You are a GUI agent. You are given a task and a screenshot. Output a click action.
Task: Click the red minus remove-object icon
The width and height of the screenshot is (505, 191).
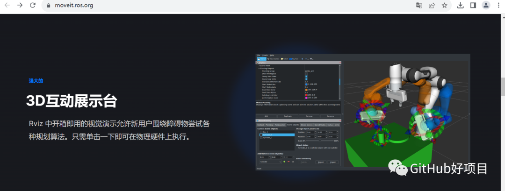[289, 162]
